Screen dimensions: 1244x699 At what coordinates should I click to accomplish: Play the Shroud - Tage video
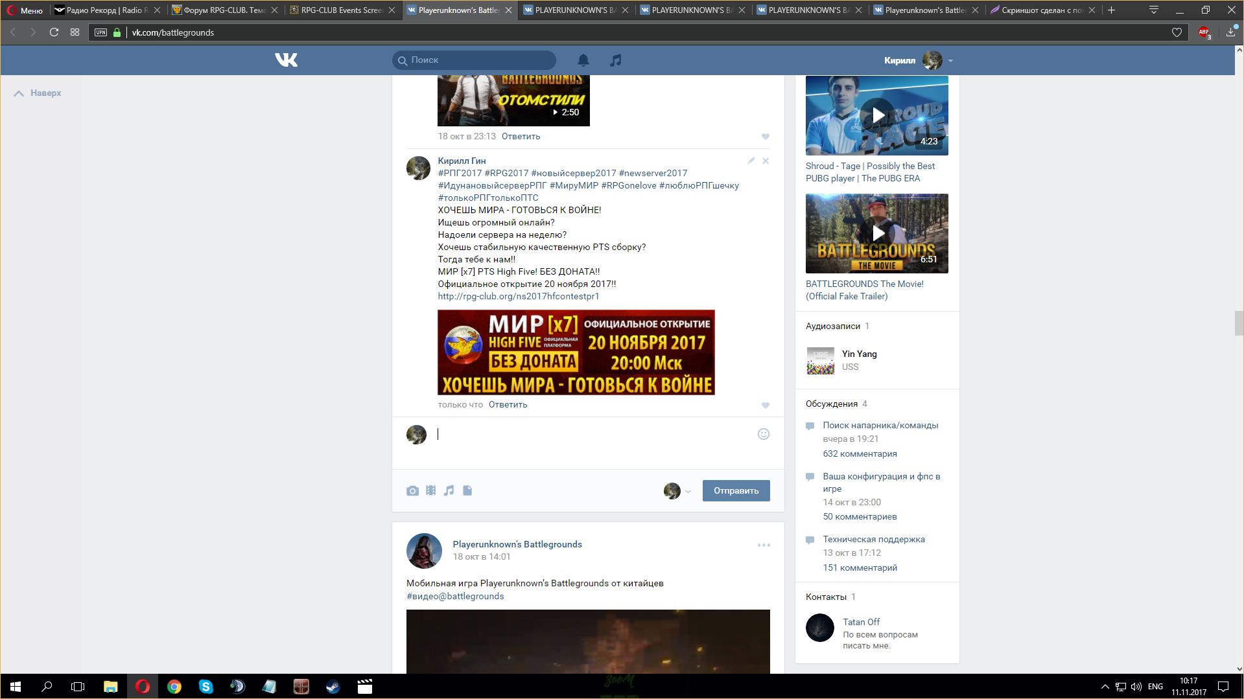(x=877, y=115)
